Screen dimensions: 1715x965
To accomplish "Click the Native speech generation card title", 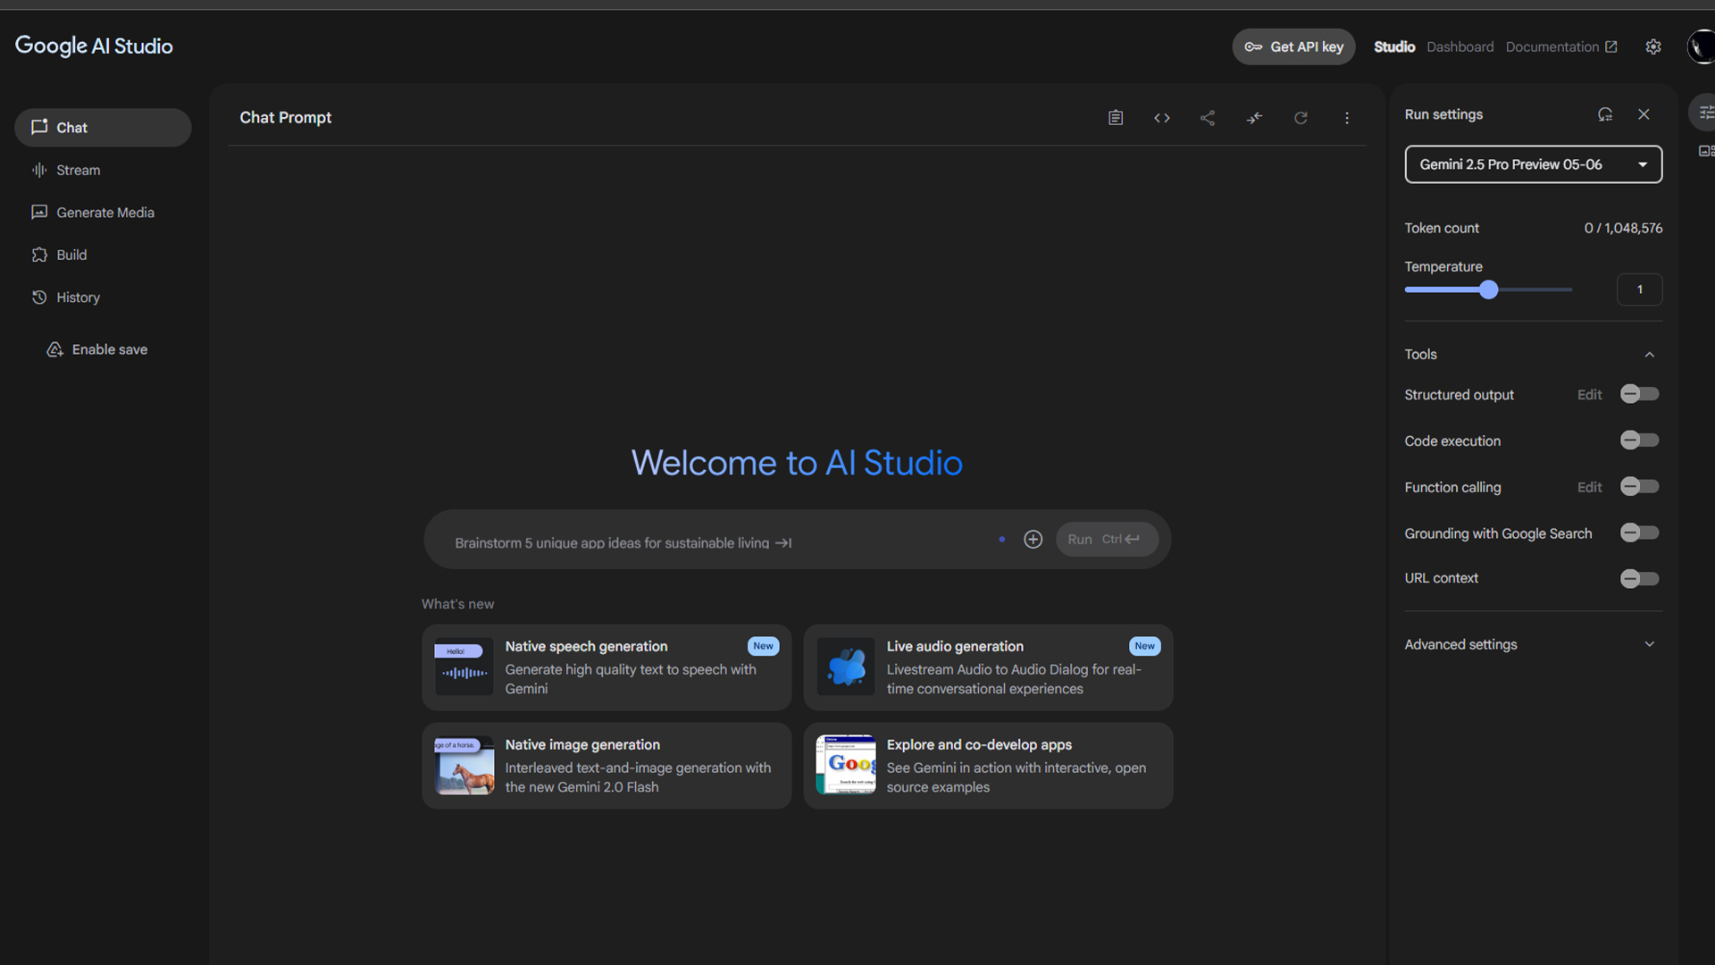I will pos(586,646).
